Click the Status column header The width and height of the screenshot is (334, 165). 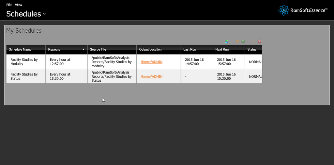tap(252, 50)
